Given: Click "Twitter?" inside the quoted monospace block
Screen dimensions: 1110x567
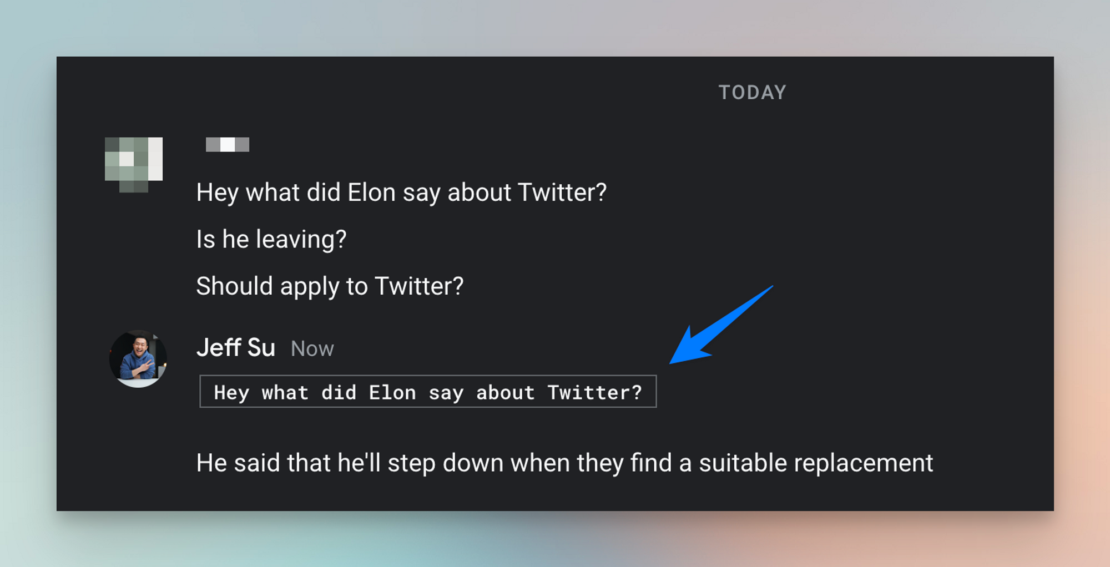Looking at the screenshot, I should point(595,393).
